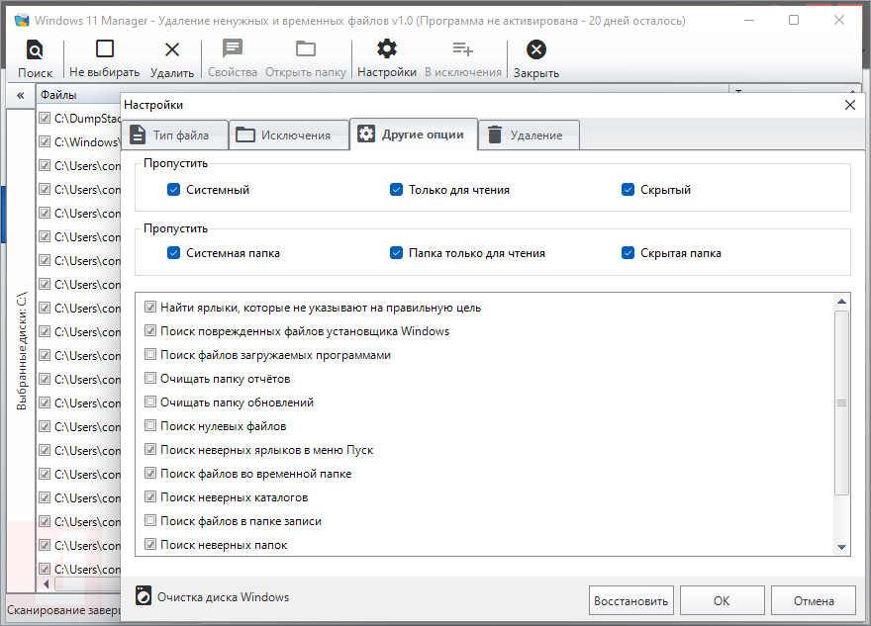
Task: Confirm settings with the OK button
Action: [x=722, y=600]
